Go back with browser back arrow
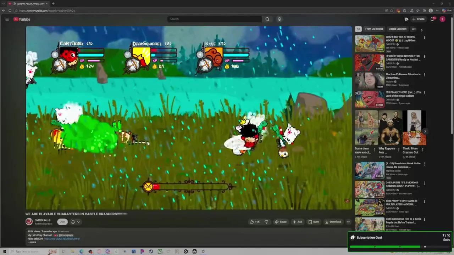This screenshot has width=454, height=255. [4, 11]
